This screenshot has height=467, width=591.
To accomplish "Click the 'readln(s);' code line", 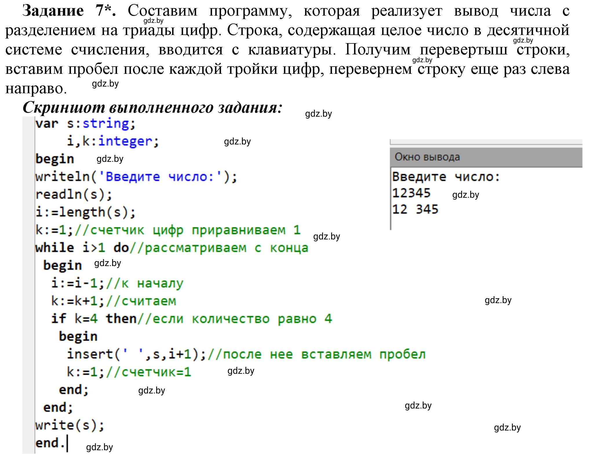I will click(x=74, y=195).
